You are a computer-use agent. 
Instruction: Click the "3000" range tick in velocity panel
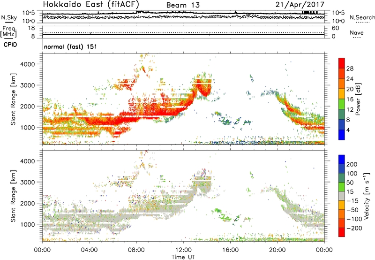click(27, 182)
